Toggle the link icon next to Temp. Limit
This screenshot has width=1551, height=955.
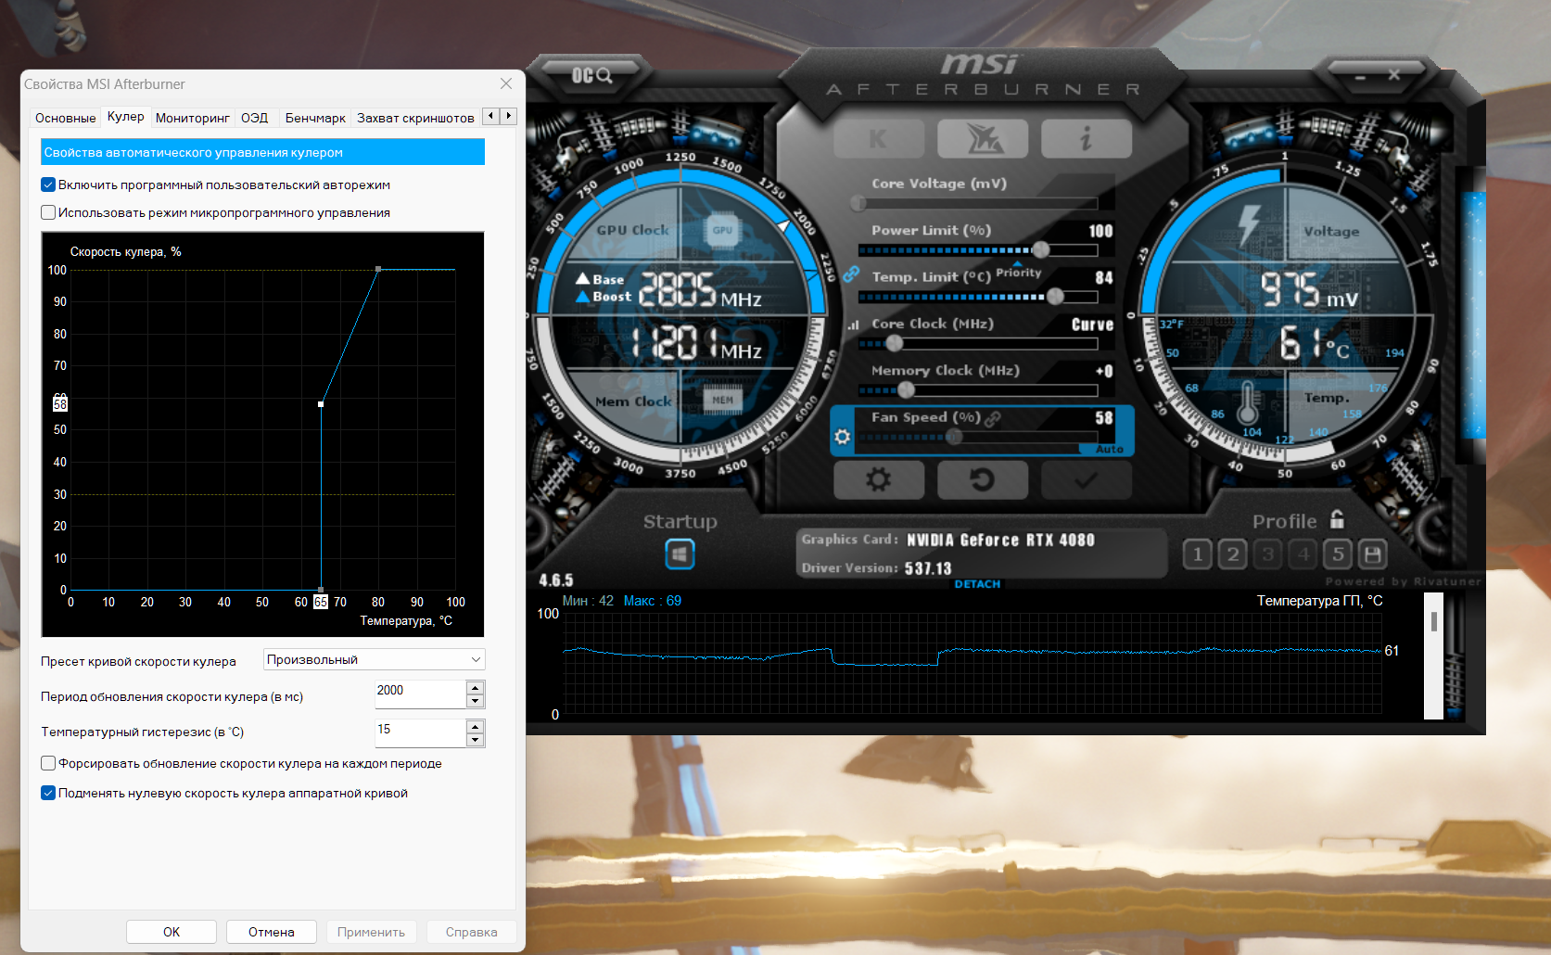click(x=851, y=274)
